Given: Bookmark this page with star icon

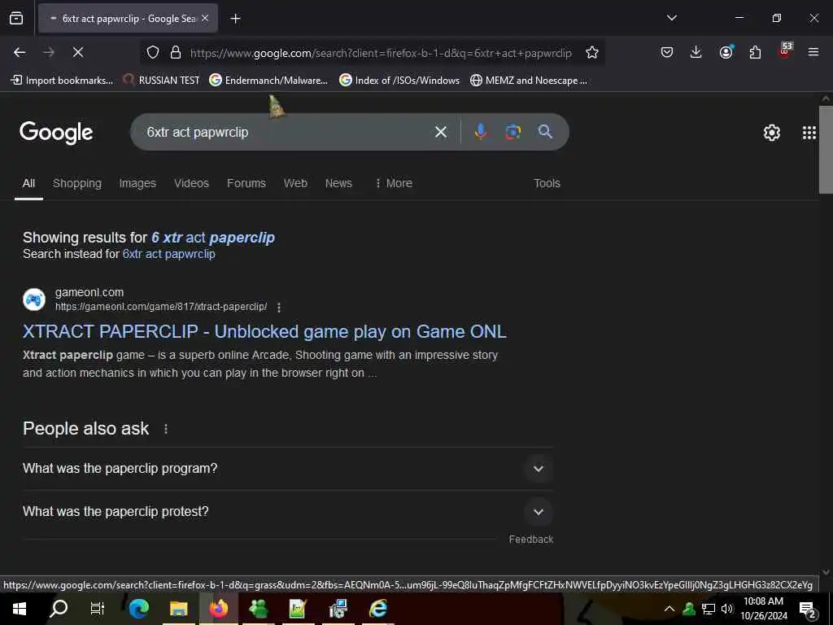Looking at the screenshot, I should (x=592, y=52).
